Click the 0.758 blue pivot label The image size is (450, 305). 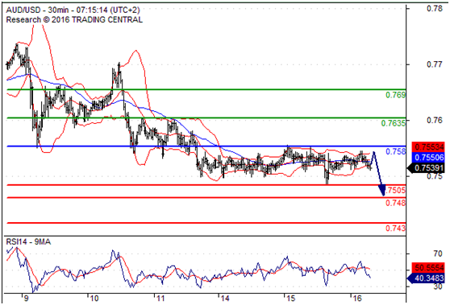click(395, 151)
